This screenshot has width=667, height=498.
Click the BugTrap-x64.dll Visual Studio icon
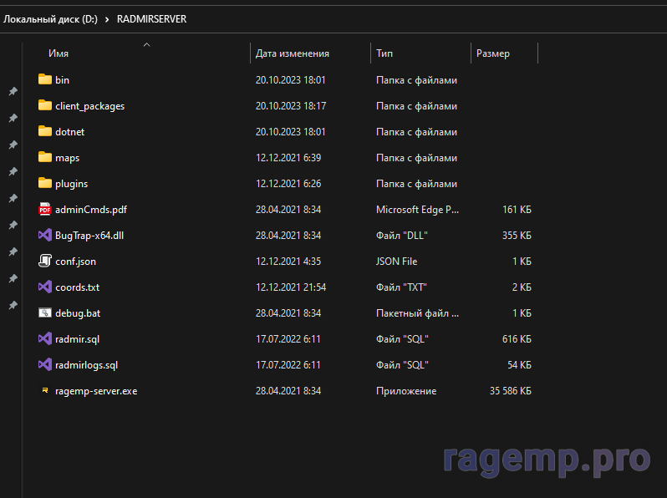(x=44, y=235)
